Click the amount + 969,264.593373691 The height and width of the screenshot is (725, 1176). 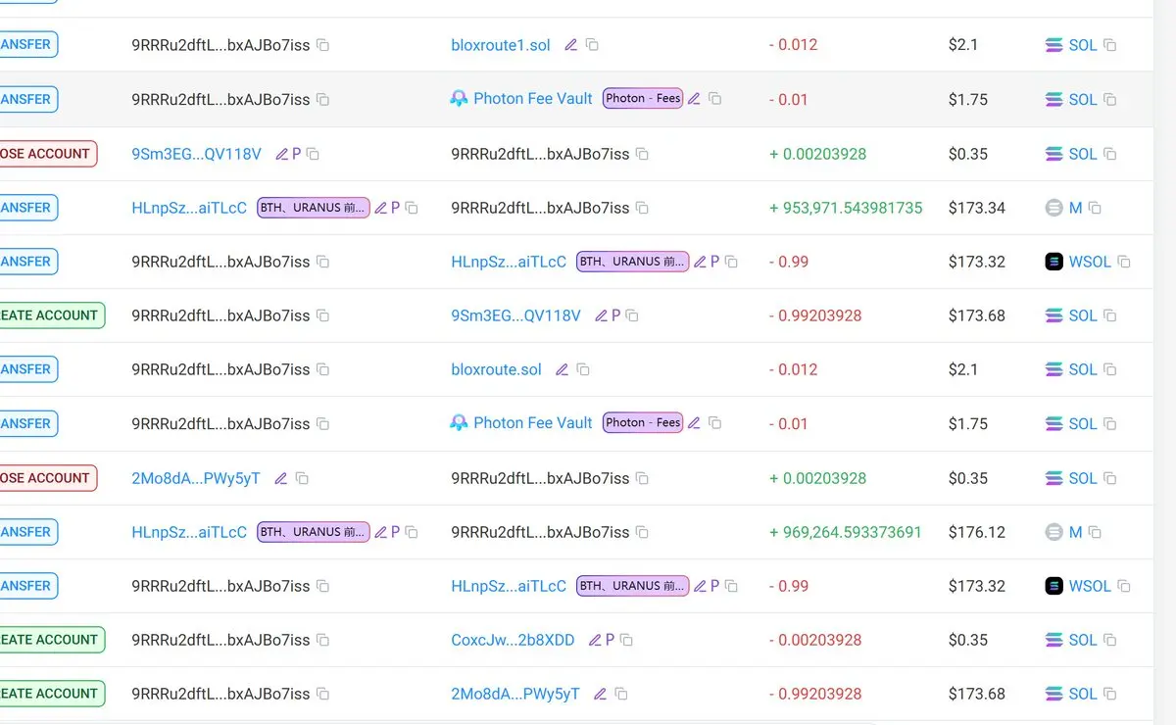pos(846,532)
